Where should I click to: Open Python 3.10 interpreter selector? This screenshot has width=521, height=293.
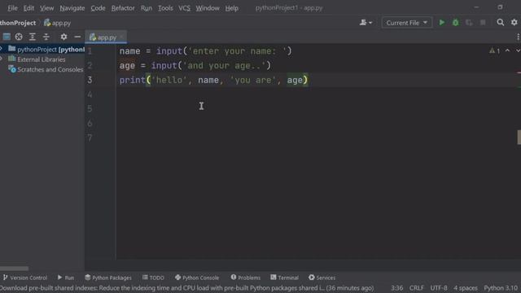click(501, 288)
